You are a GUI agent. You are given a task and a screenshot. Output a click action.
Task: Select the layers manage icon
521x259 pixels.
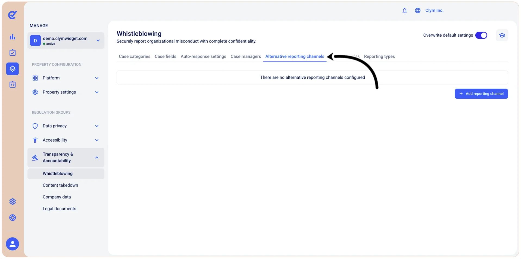click(13, 69)
